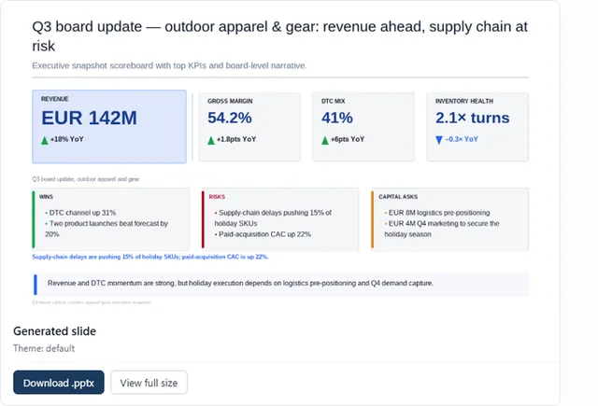Select the 'EUR 4M Q4 marketing' bullet
Viewport: 598px width, 406px height.
[442, 229]
